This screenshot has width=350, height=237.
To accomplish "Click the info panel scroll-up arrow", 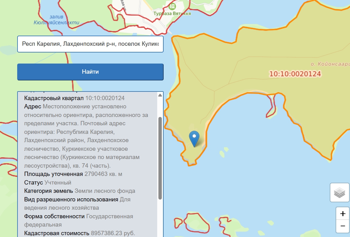I will tap(160, 95).
